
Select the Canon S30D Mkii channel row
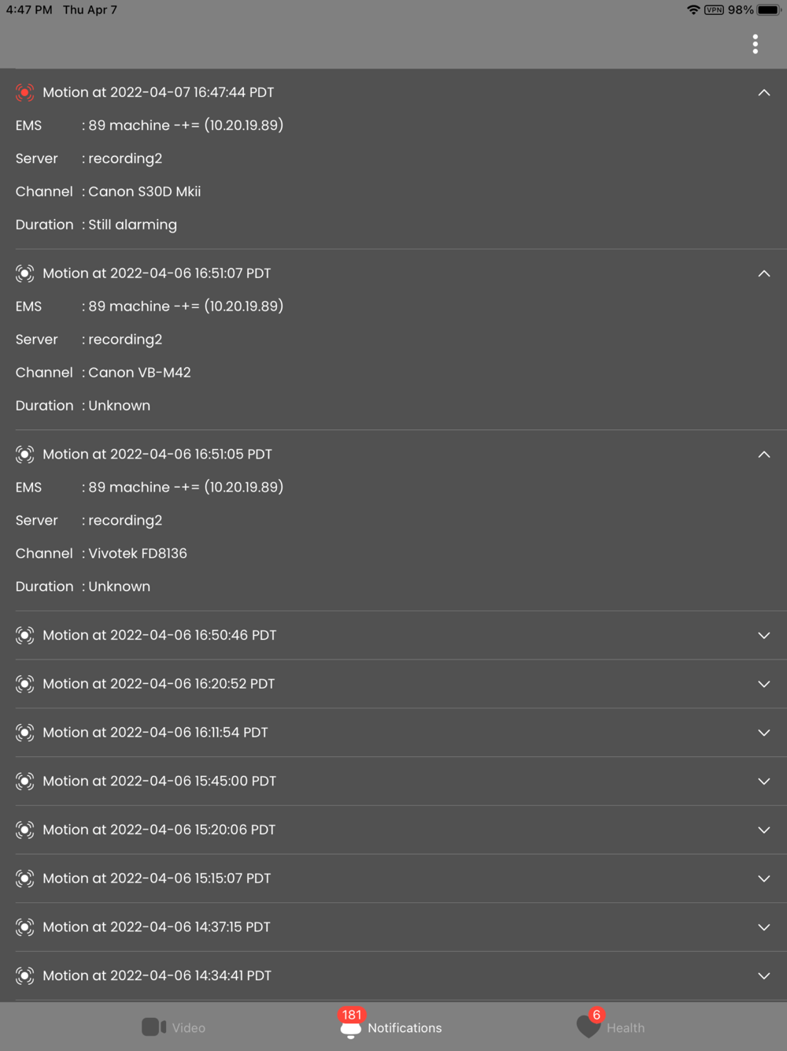(144, 191)
